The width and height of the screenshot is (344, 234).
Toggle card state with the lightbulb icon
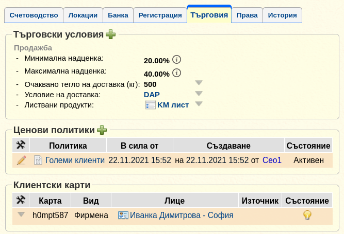click(x=307, y=215)
